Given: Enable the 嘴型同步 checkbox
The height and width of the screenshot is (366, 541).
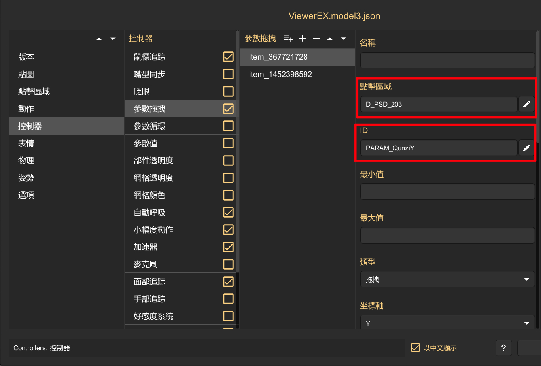Looking at the screenshot, I should [228, 74].
